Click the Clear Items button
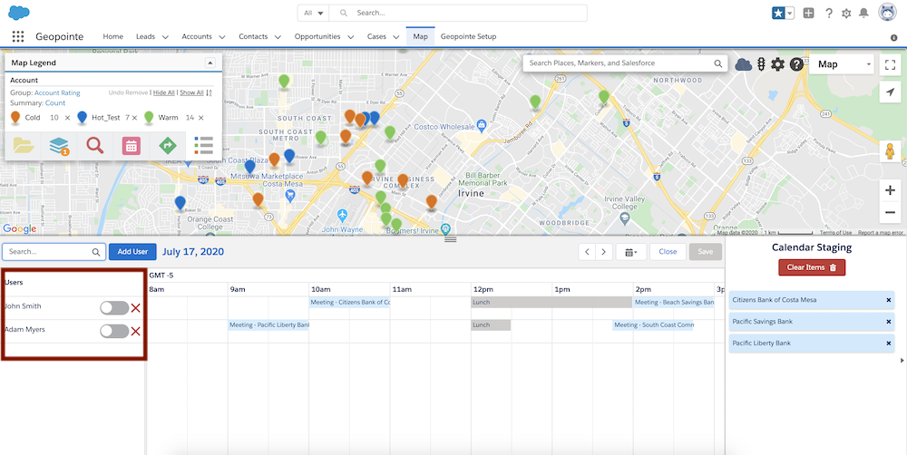Screen dimensions: 907x455 coord(812,267)
